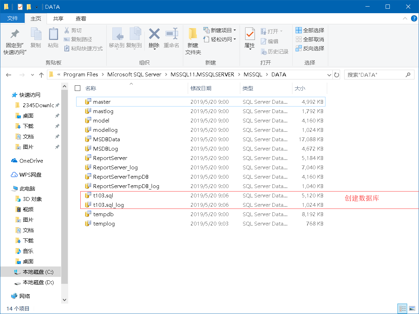This screenshot has width=419, height=314.
Task: Click the Paste clipboard icon
Action: [53, 34]
